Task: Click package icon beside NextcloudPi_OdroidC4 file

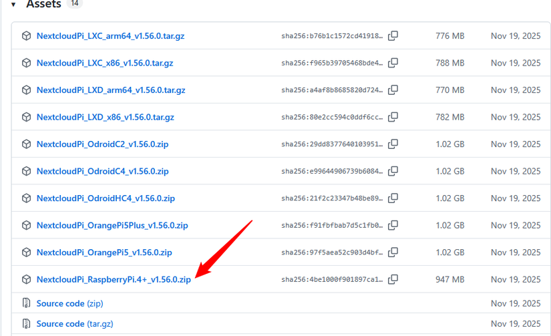Action: tap(26, 171)
